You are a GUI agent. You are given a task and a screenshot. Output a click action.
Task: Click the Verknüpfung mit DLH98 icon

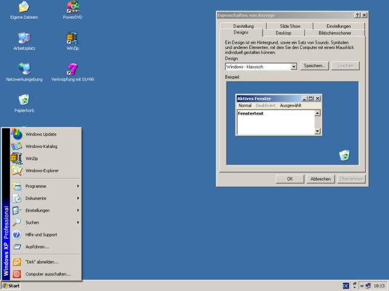(x=73, y=69)
